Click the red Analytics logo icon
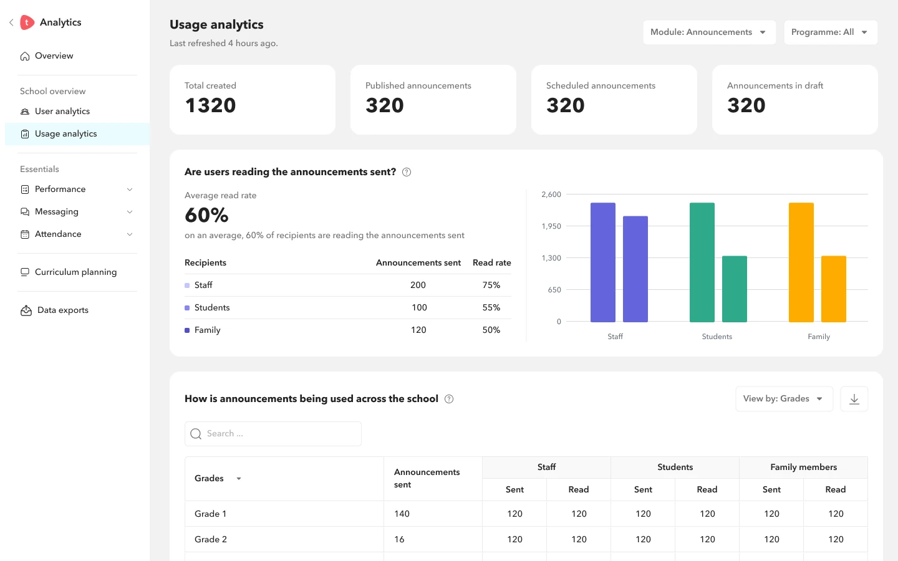The width and height of the screenshot is (898, 561). point(27,22)
